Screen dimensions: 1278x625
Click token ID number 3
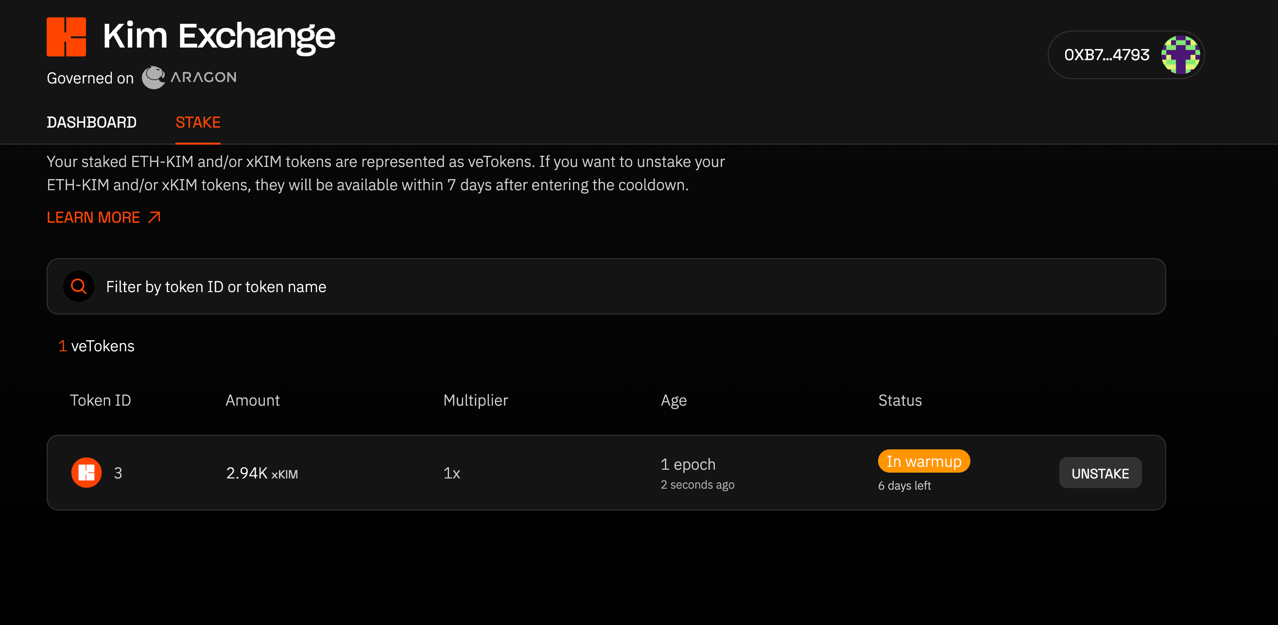click(x=118, y=473)
